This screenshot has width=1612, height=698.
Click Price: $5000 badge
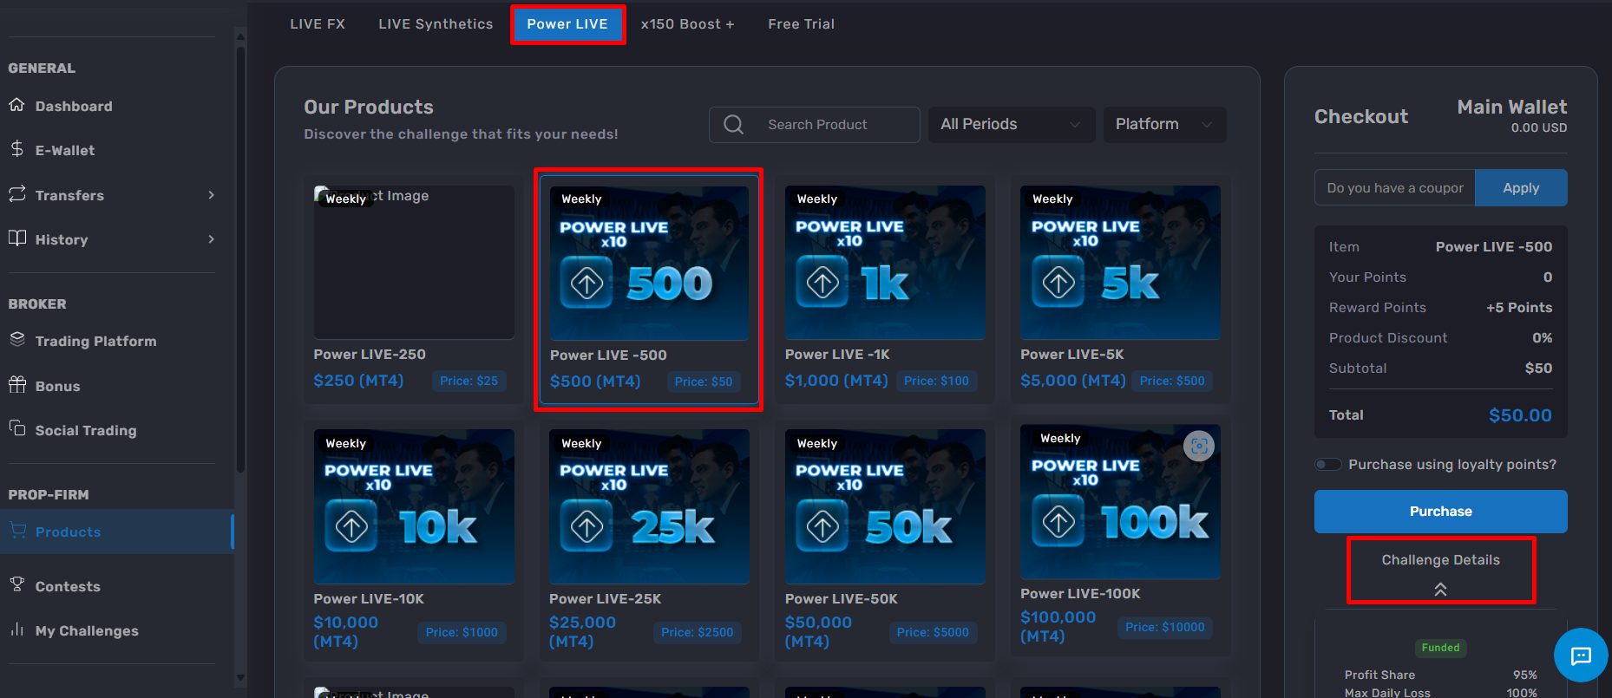tap(933, 632)
